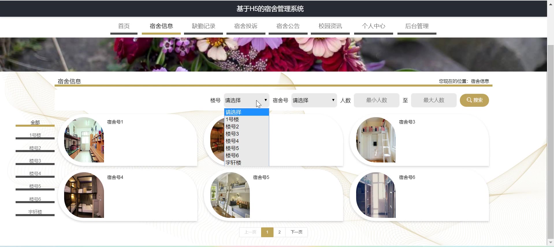Open the 宿舍号 dropdown
Viewport: 554px width, 247px height.
click(314, 100)
